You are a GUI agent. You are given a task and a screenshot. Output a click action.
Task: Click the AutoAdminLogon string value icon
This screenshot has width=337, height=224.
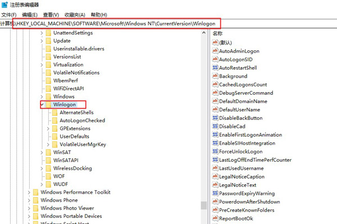(x=215, y=51)
